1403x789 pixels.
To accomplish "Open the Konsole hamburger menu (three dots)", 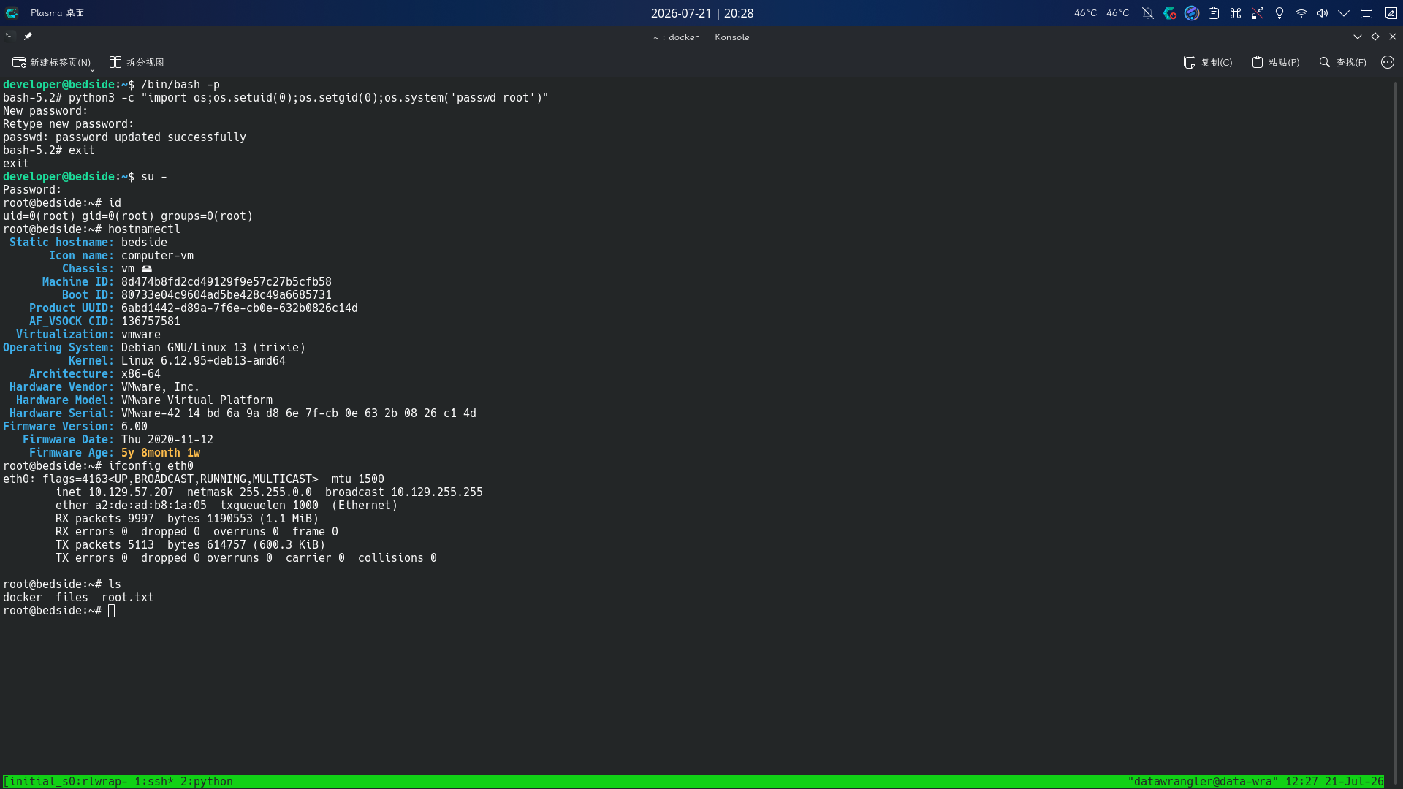I will (x=1388, y=62).
